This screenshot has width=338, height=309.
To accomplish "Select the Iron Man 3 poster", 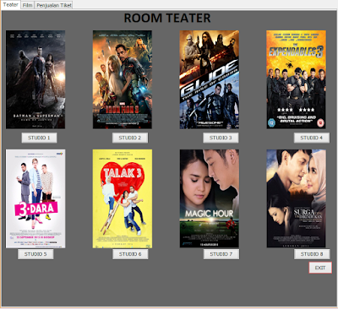I will pyautogui.click(x=123, y=79).
